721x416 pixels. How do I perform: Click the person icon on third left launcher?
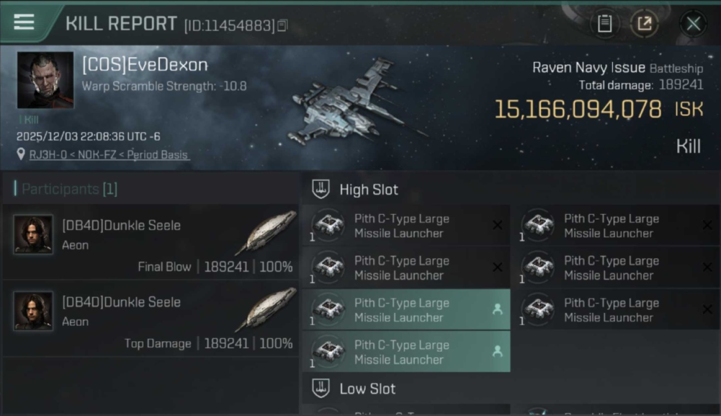tap(497, 310)
